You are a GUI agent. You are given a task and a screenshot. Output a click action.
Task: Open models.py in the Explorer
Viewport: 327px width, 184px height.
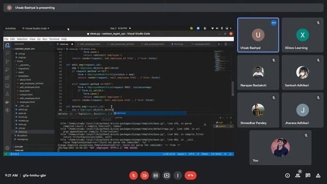24,121
